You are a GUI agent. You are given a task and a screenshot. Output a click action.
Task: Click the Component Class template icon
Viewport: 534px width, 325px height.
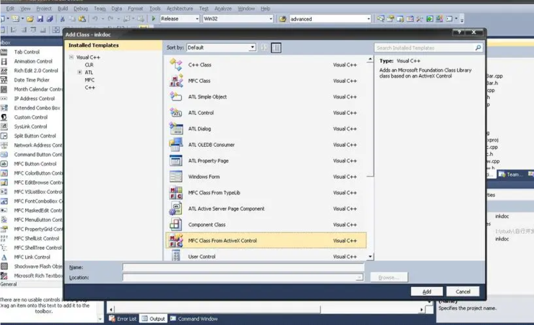click(x=176, y=225)
